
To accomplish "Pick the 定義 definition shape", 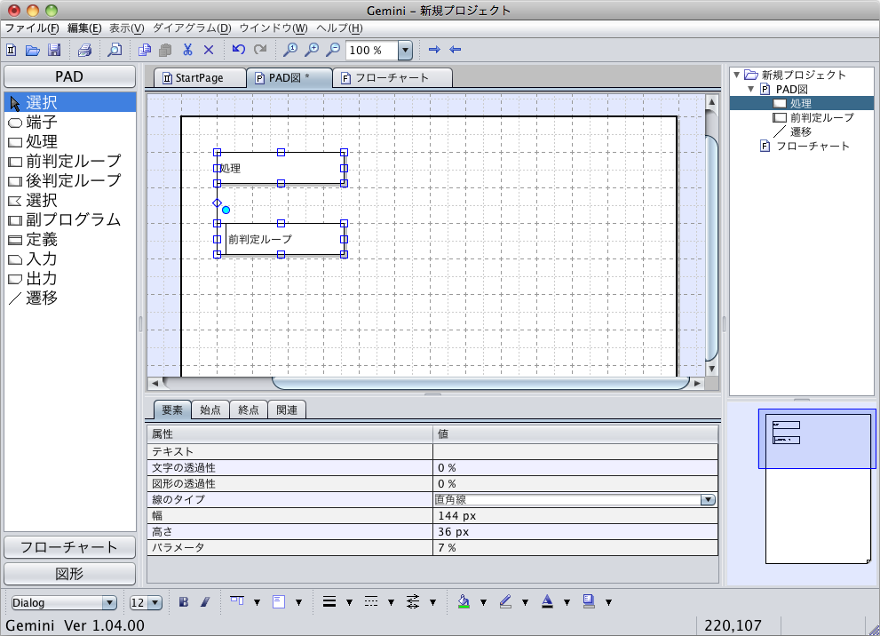I will [70, 240].
